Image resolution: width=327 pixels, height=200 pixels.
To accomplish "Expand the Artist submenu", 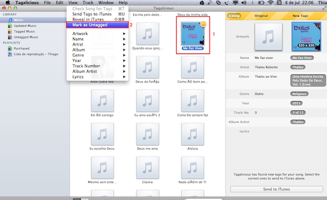I will pos(97,44).
